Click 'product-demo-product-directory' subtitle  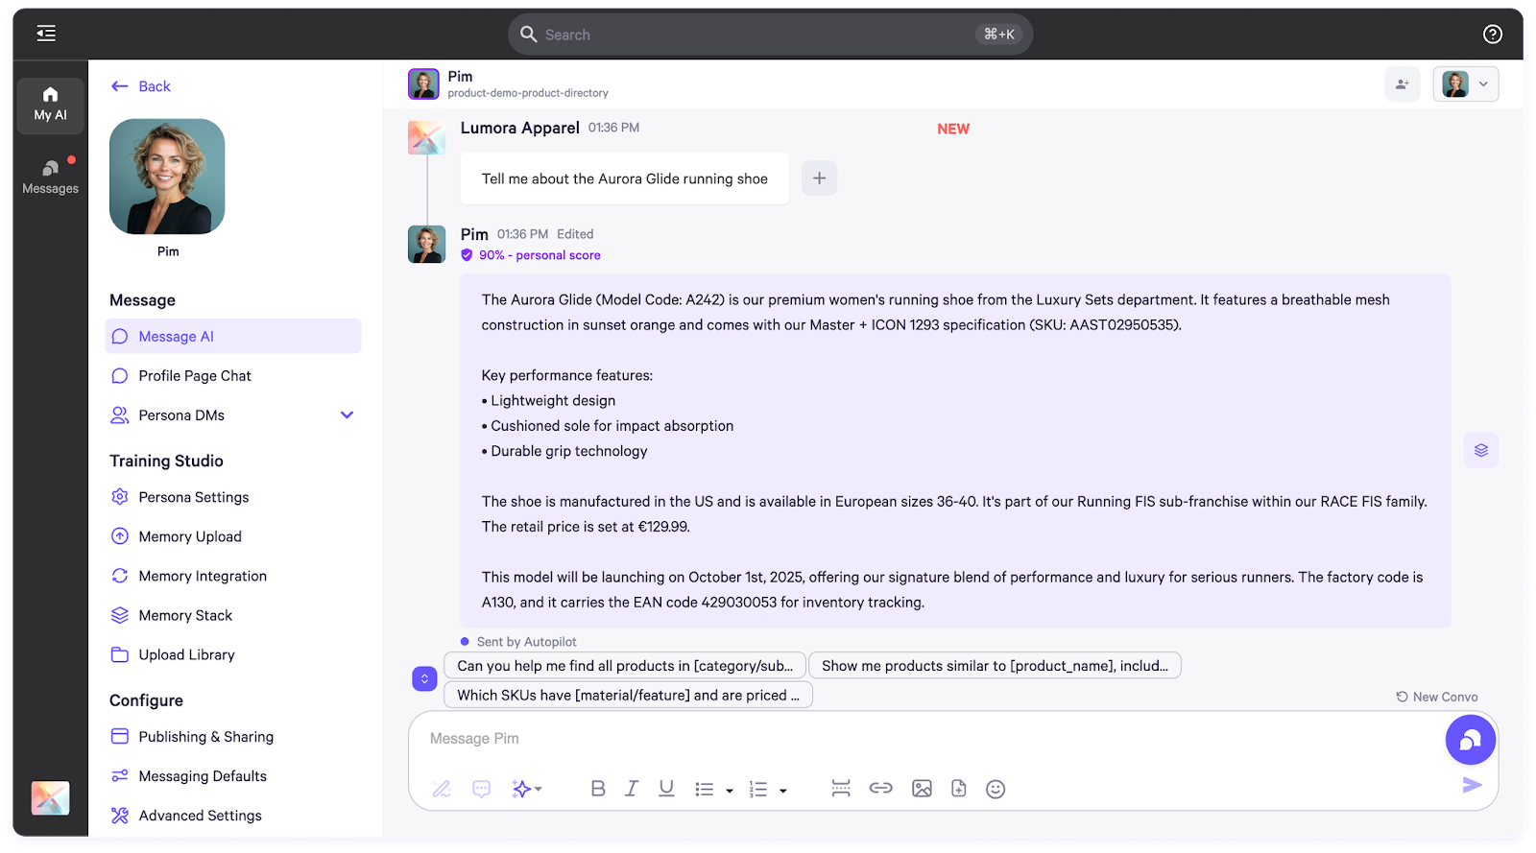tap(528, 93)
